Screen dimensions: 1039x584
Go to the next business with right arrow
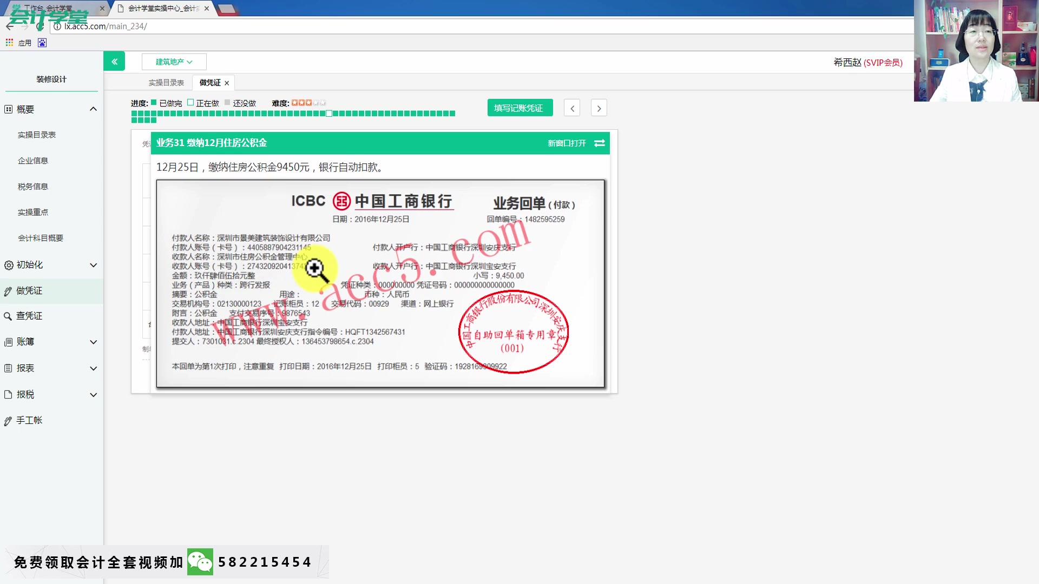pos(599,108)
